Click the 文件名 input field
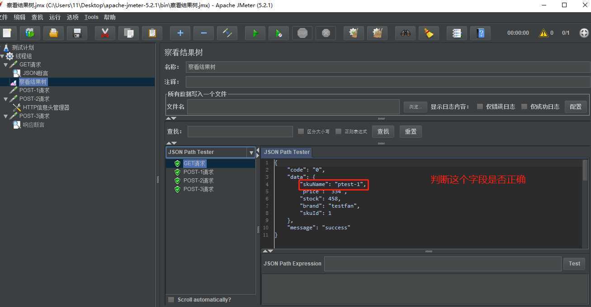Viewport: 591px width, 307px height. coord(293,107)
